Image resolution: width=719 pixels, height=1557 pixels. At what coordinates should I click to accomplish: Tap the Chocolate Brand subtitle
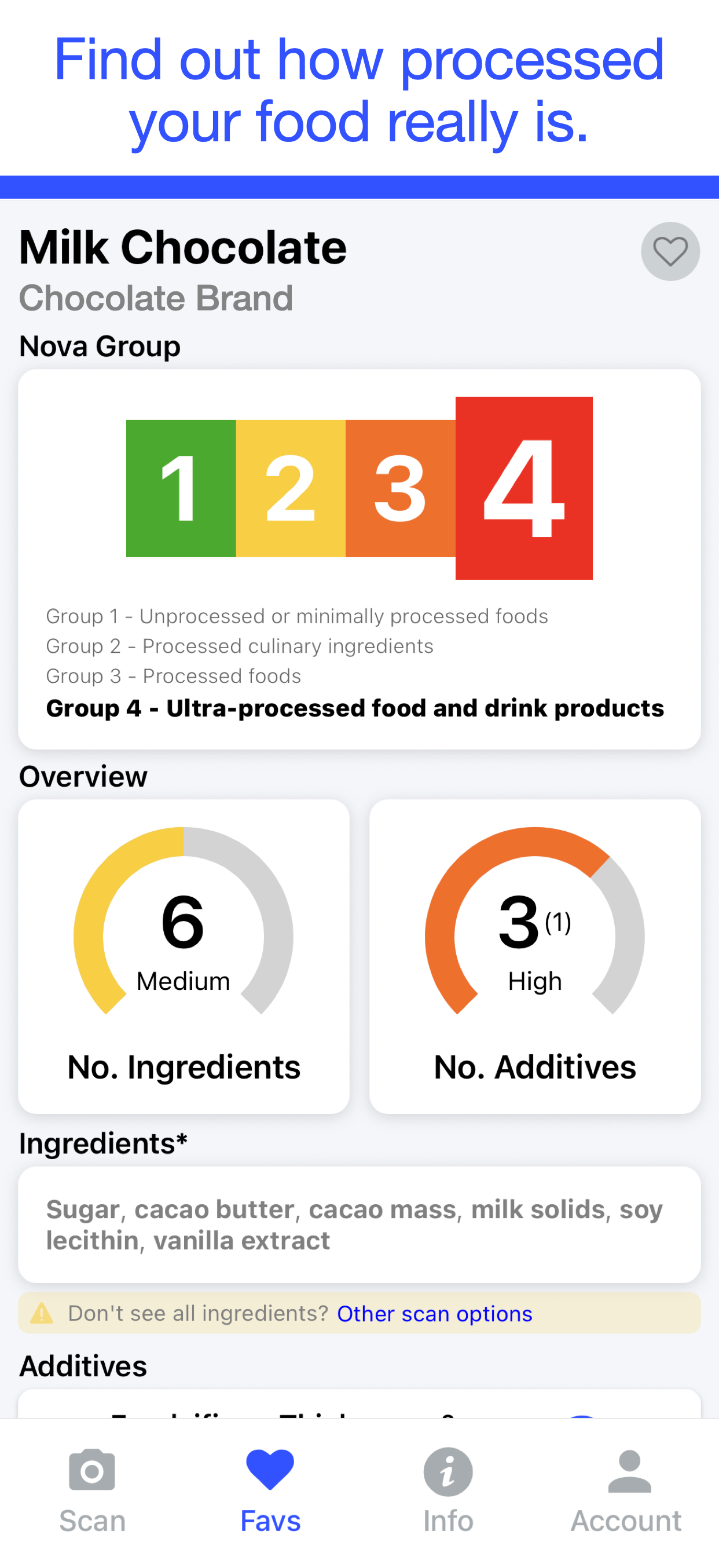(x=156, y=298)
